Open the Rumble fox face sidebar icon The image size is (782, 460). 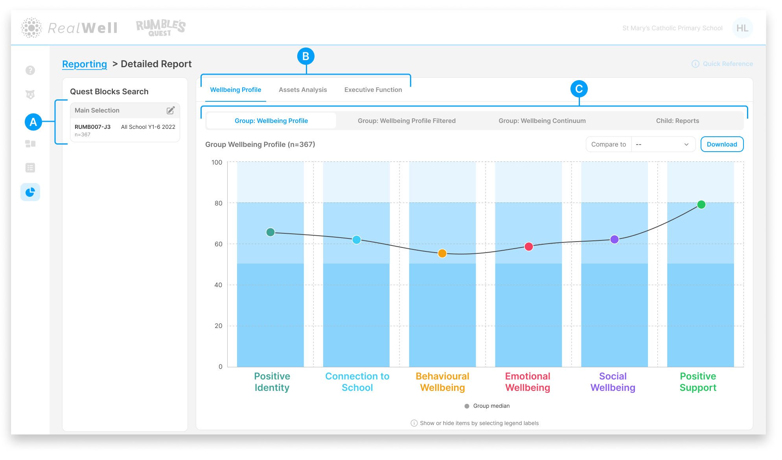click(30, 95)
